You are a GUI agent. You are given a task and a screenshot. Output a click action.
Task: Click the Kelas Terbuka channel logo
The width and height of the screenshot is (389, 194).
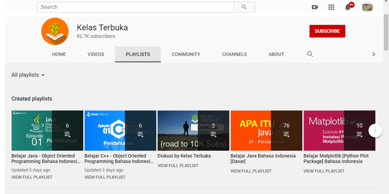tap(55, 31)
